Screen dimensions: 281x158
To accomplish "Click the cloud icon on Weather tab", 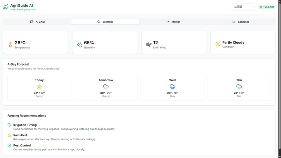I will (99, 22).
